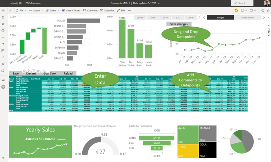Image resolution: width=271 pixels, height=162 pixels.
Task: Click the Filters funnel icon on right pane
Action: 269,25
